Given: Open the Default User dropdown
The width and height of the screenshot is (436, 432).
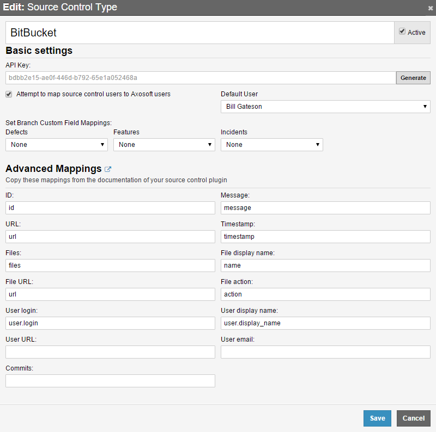Looking at the screenshot, I should pos(325,107).
